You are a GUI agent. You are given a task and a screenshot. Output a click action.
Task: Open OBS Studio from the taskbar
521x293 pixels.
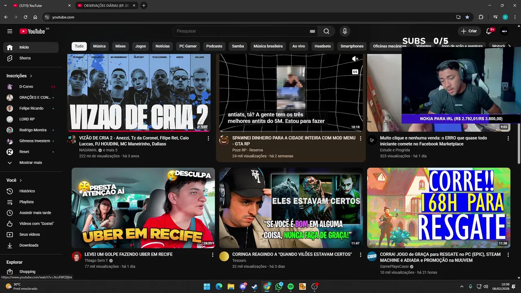coord(314,286)
